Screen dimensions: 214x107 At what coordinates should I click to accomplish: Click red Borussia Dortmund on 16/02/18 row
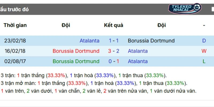click(x=76, y=51)
